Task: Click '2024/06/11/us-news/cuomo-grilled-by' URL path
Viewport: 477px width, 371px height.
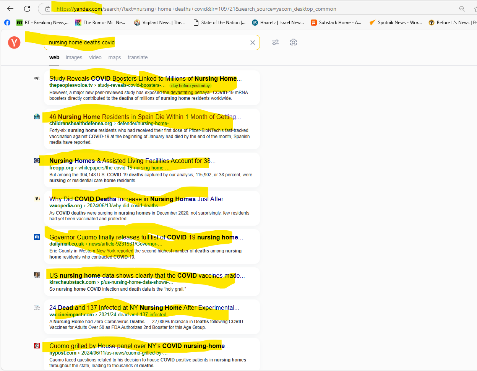Action: pos(124,353)
